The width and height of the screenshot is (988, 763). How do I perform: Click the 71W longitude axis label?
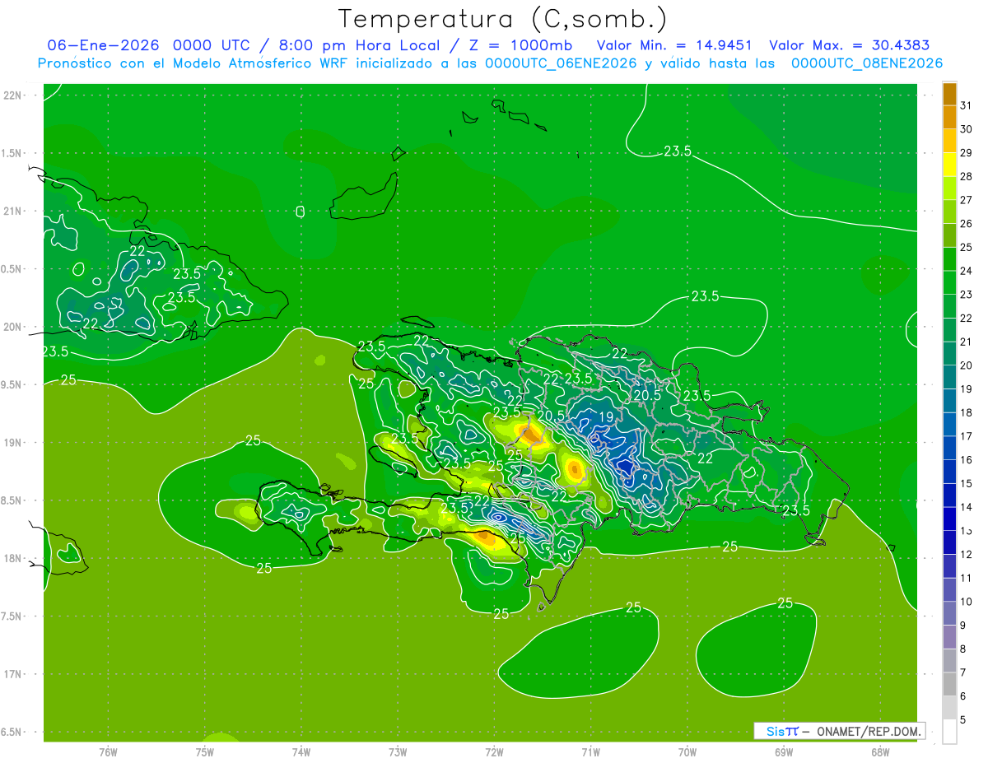tap(590, 752)
